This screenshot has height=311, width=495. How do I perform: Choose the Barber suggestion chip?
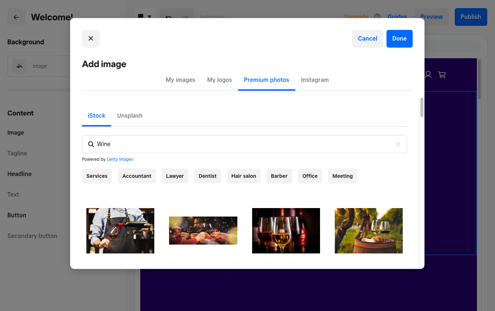point(279,176)
